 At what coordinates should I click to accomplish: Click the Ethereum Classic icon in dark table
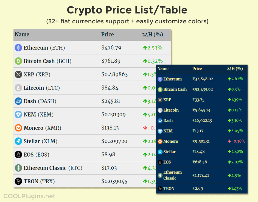pos(160,175)
